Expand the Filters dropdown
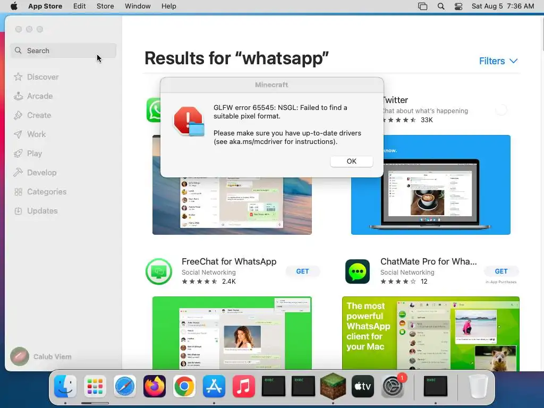Image resolution: width=544 pixels, height=408 pixels. point(498,61)
